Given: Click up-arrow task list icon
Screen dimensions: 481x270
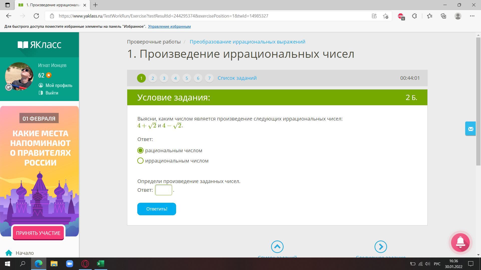Looking at the screenshot, I should pos(277,247).
